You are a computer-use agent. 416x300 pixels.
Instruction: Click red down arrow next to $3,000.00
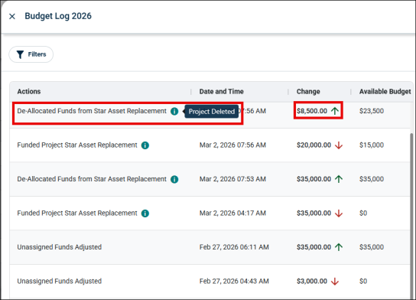click(335, 281)
